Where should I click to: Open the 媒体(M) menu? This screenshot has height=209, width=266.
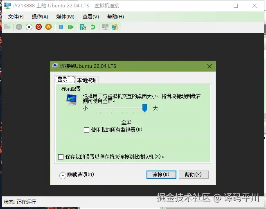65,17
